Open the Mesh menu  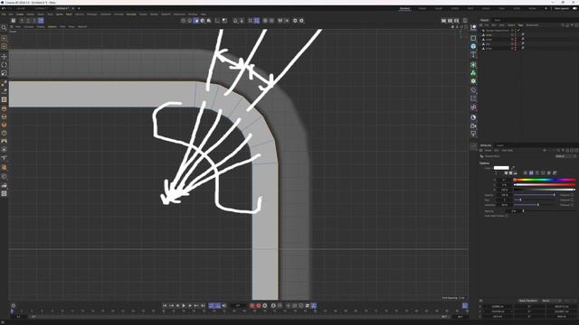pos(69,14)
